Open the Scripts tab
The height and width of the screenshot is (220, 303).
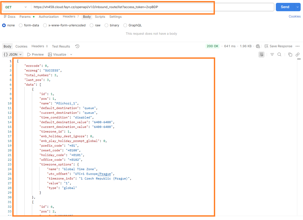tap(100, 17)
